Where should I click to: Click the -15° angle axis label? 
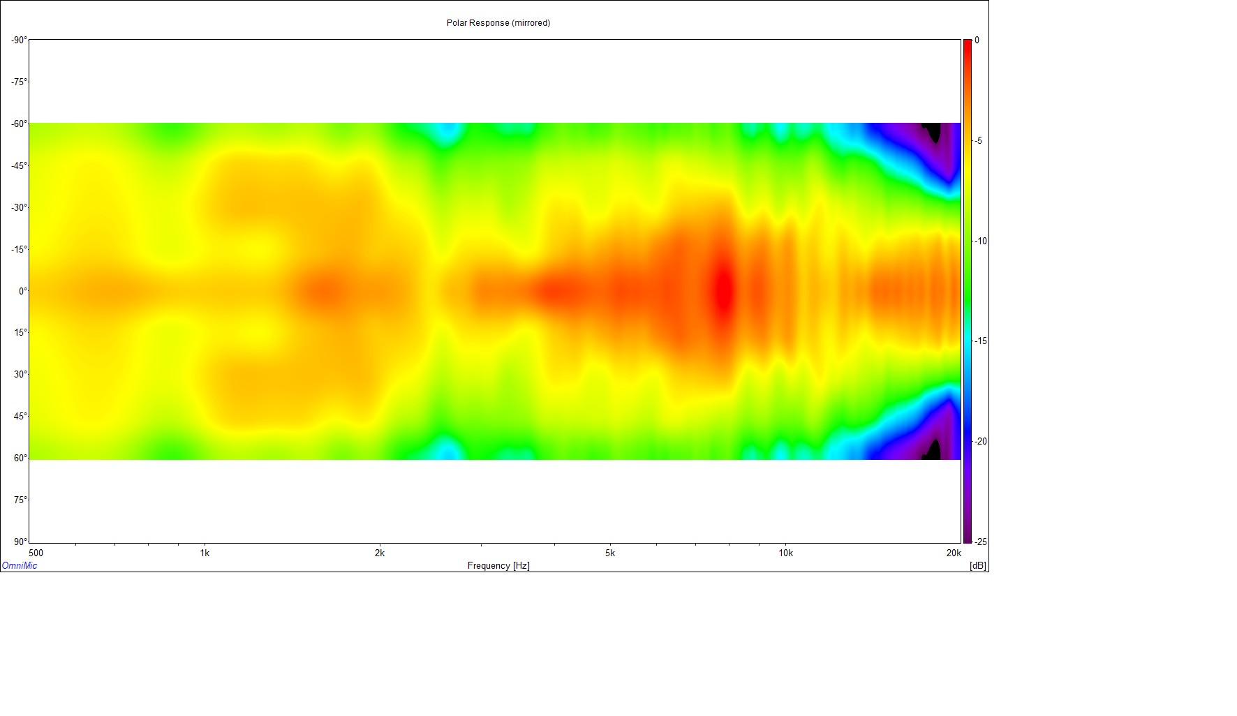coord(19,250)
